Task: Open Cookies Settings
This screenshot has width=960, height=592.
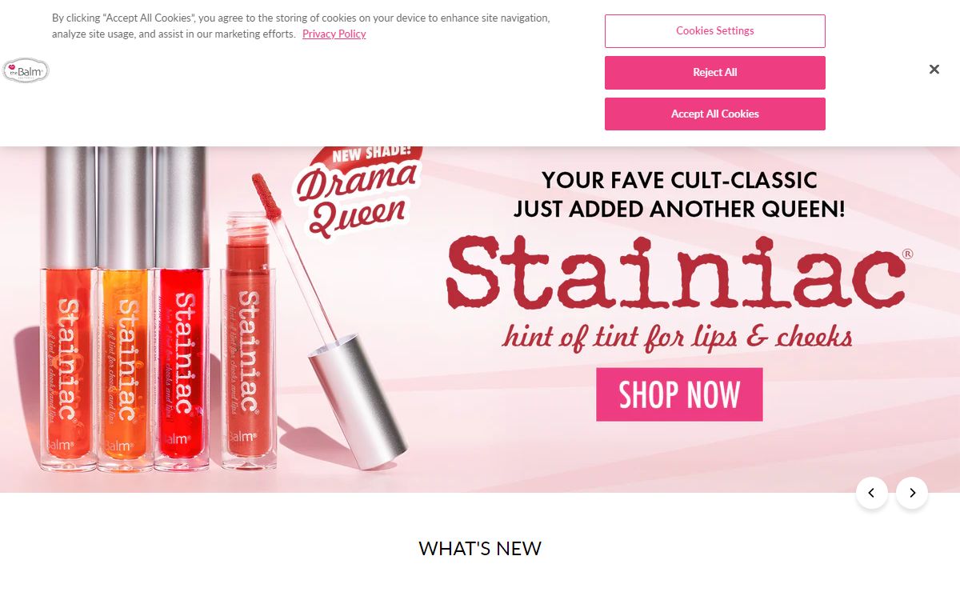Action: (x=714, y=30)
